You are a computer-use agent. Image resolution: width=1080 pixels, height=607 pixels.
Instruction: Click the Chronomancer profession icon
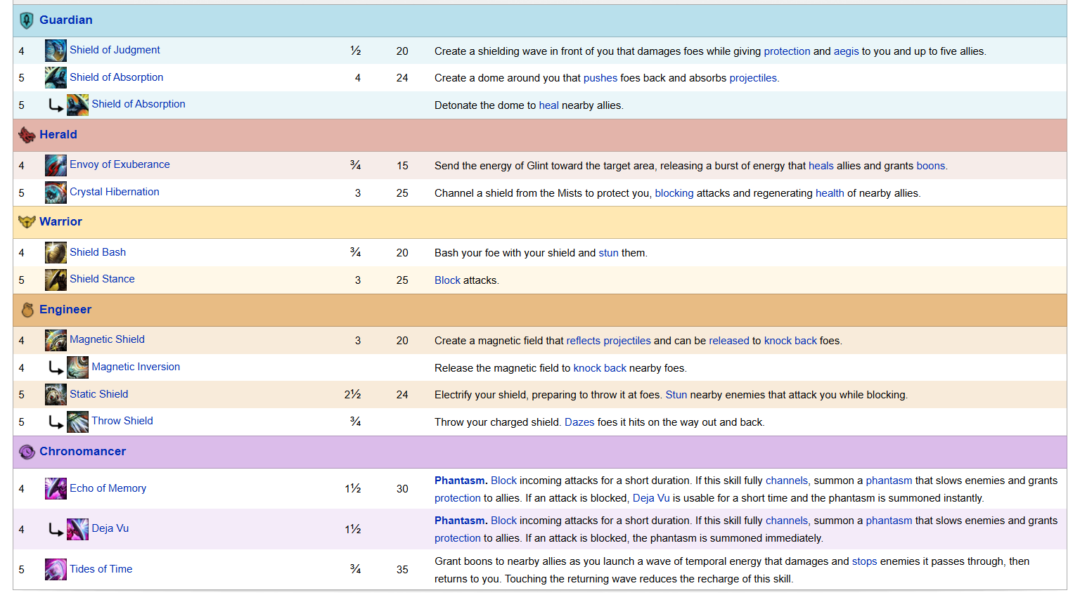coord(27,452)
